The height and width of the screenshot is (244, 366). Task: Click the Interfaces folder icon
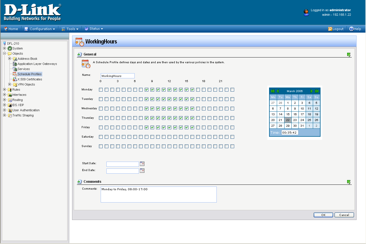(x=10, y=95)
